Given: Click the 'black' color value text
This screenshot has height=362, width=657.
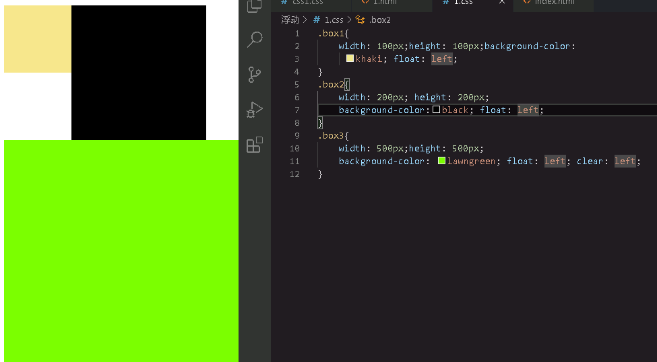Looking at the screenshot, I should pyautogui.click(x=455, y=110).
